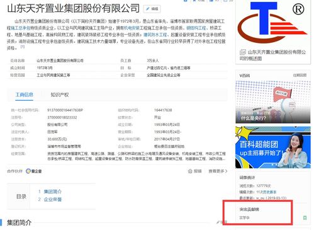The height and width of the screenshot is (230, 314).
Task: Click the 3万余人 employee count value
Action: (153, 60)
